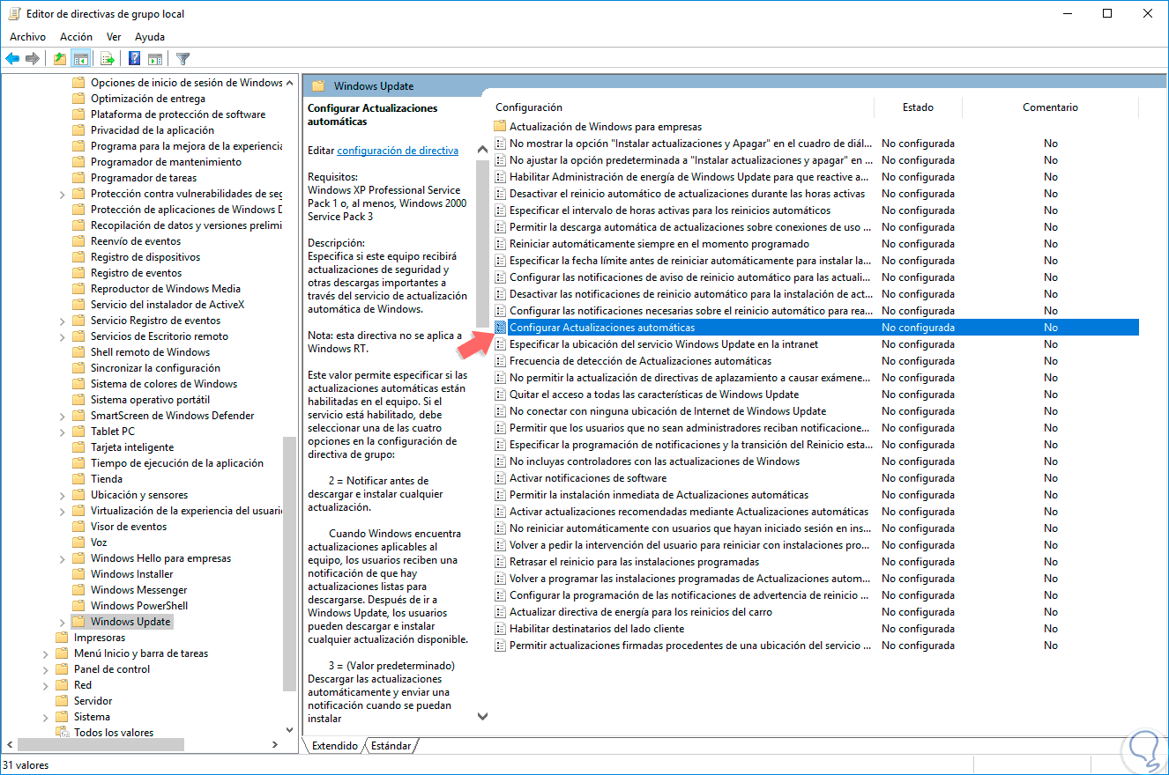Go back with the blue Back arrow

[x=12, y=59]
